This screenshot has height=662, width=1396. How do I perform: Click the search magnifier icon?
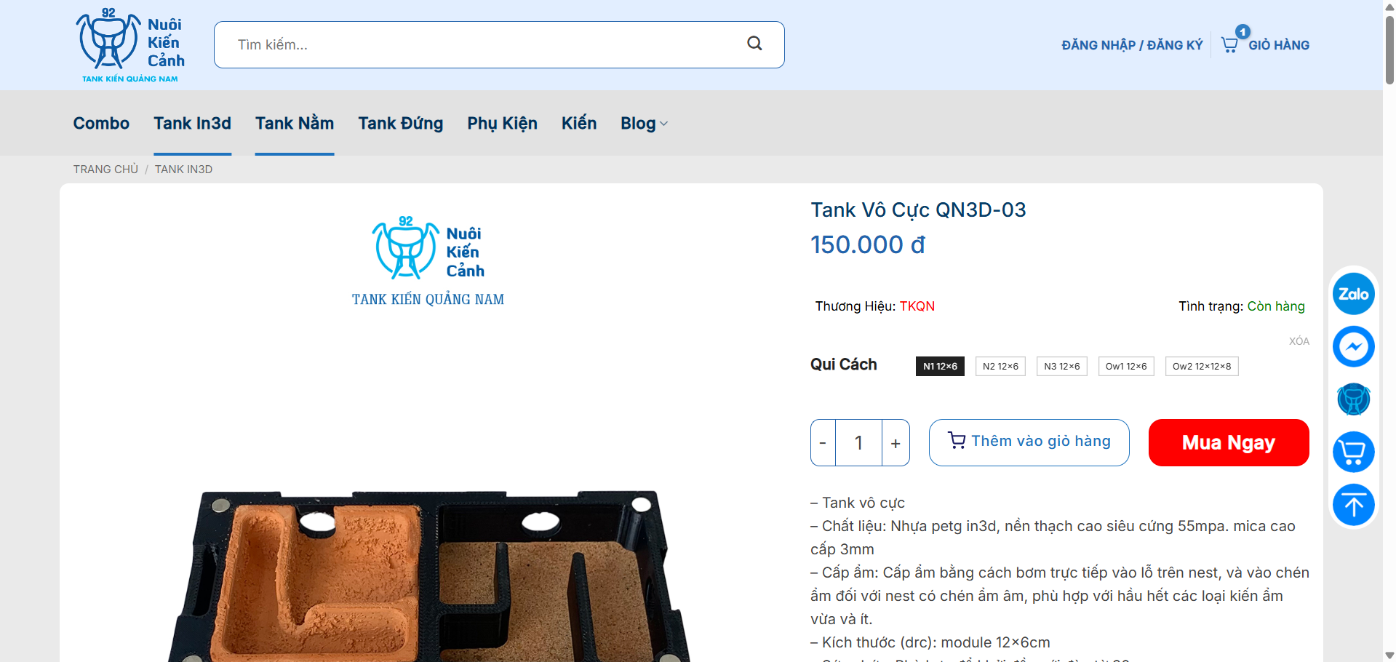pos(754,44)
